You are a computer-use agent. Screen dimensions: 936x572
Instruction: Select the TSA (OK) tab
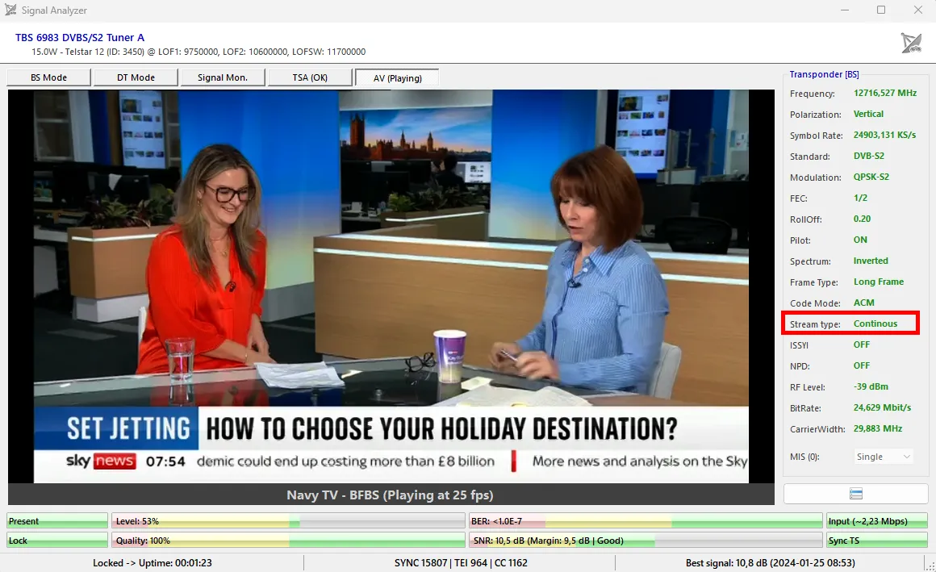click(x=310, y=77)
